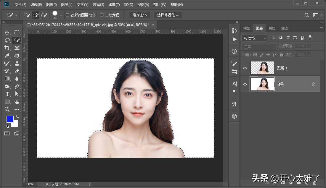This screenshot has width=326, height=188.
Task: Hide 图层 1 using its eye icon
Action: pos(245,68)
